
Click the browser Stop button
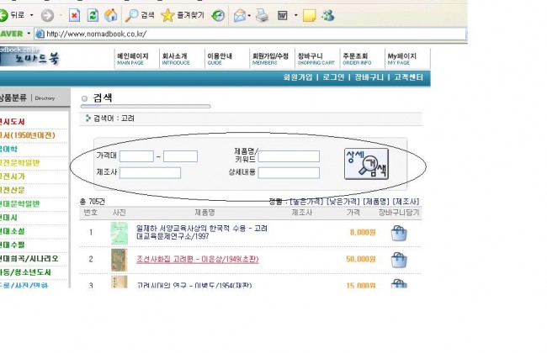point(74,16)
